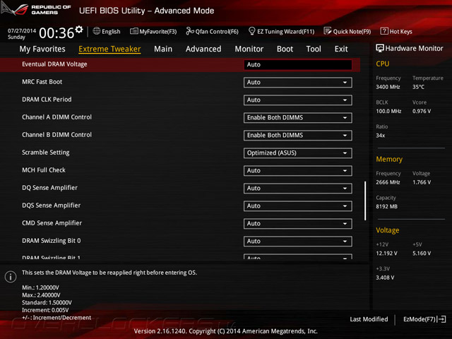Viewport: 452px width, 339px height.
Task: Go to the Monitor tab
Action: [249, 49]
